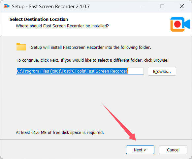The image size is (192, 159).
Task: Minimize the setup window
Action: (143, 6)
